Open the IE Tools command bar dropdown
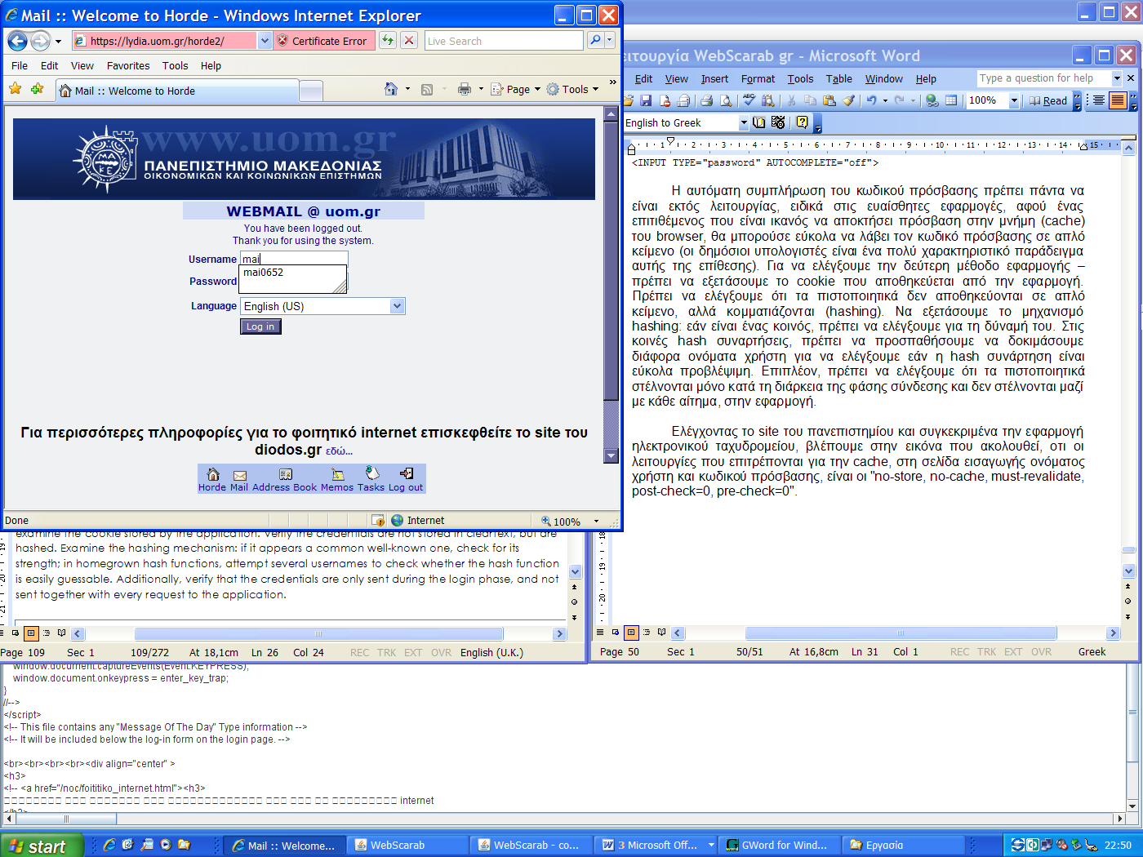The image size is (1143, 857). point(572,89)
